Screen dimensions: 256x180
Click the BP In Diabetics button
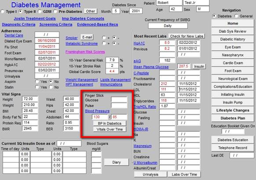click(x=110, y=123)
